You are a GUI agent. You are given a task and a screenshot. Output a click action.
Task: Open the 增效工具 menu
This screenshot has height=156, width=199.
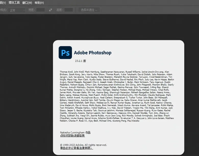[14, 3]
